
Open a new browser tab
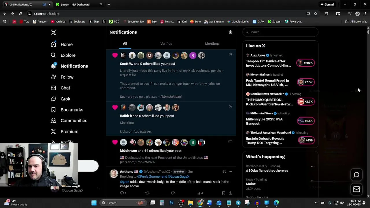[109, 4]
